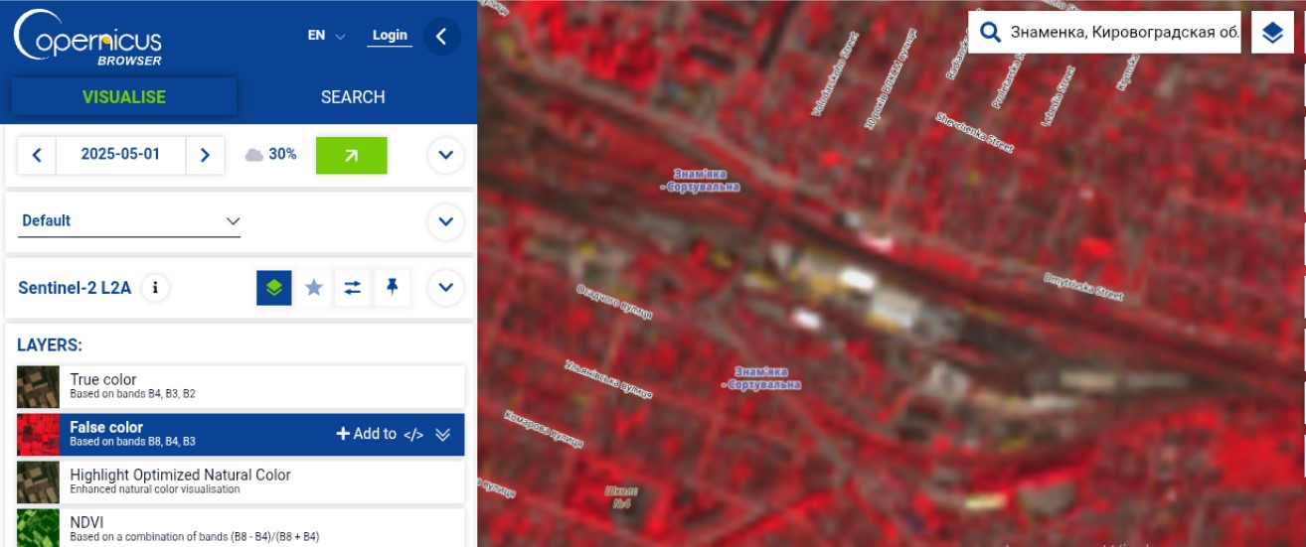Pin the current layer with pin icon

(x=392, y=288)
